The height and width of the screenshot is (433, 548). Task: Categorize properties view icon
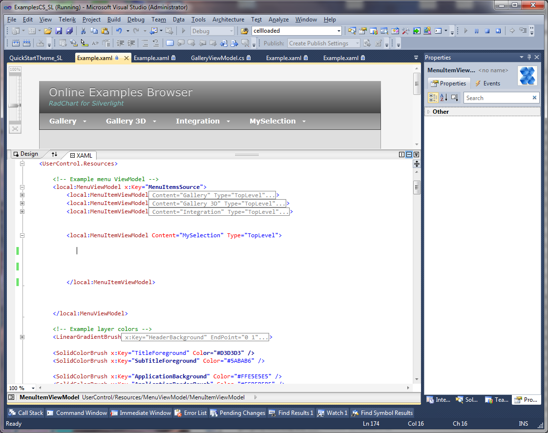point(433,98)
